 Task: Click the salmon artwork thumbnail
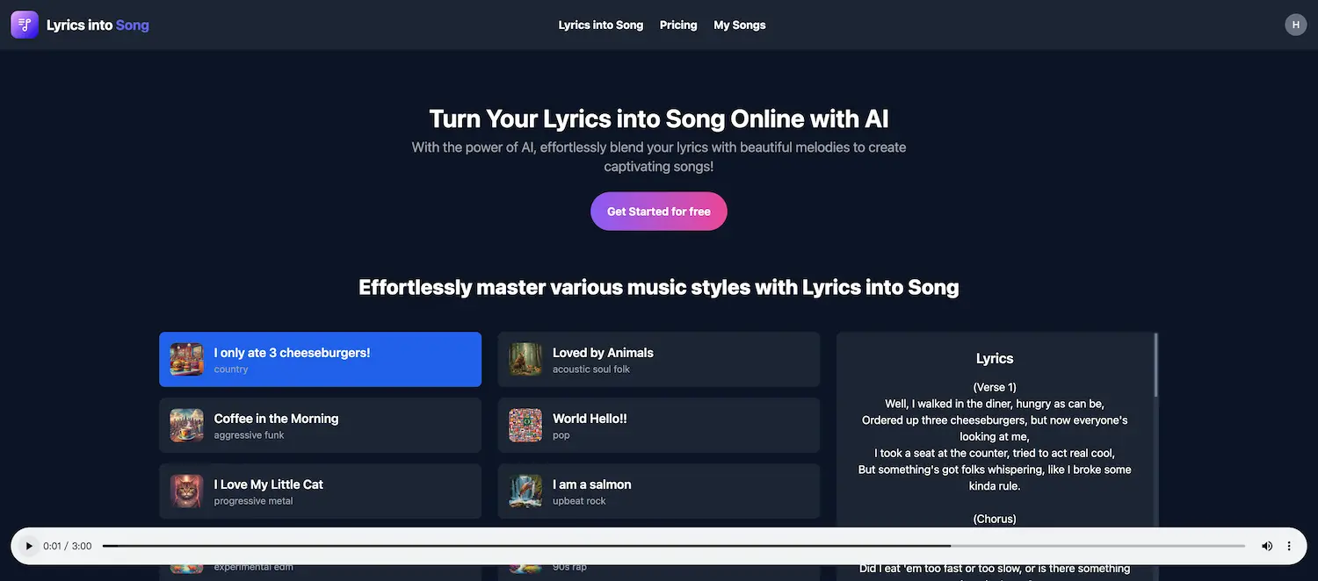[525, 491]
